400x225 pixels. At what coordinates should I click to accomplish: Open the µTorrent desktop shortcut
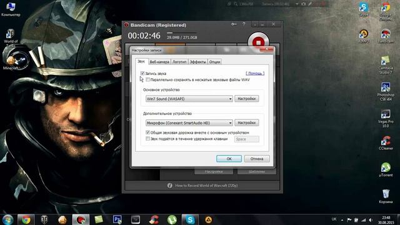pos(386,169)
